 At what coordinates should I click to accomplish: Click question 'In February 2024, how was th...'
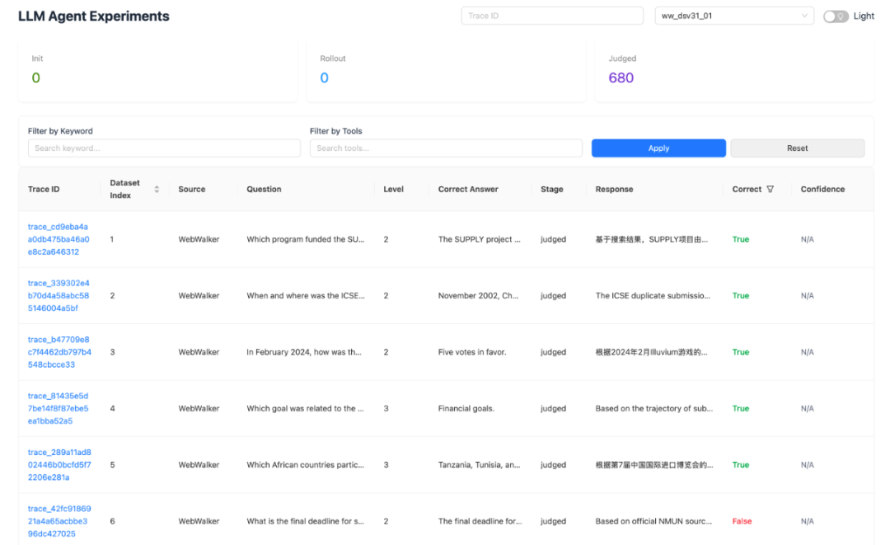(x=303, y=352)
